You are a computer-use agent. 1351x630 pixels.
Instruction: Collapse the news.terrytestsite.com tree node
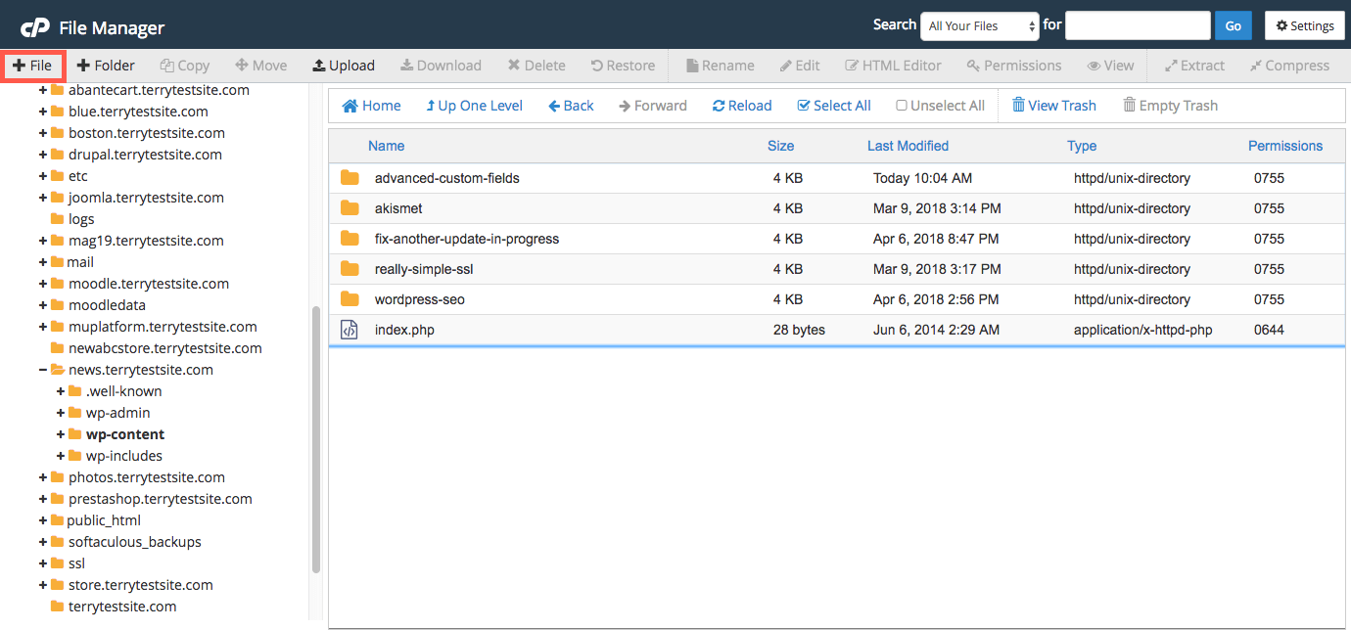43,370
